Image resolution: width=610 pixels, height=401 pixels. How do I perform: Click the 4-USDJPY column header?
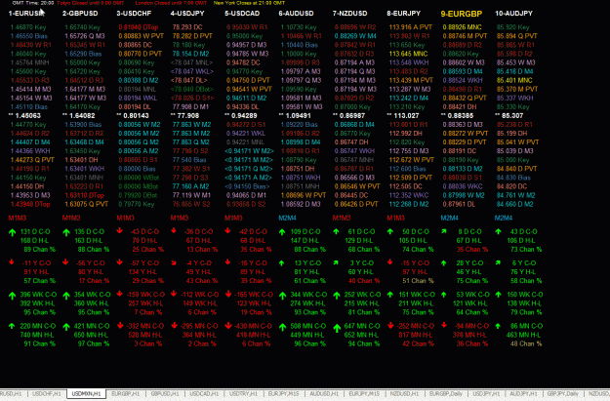[x=187, y=14]
